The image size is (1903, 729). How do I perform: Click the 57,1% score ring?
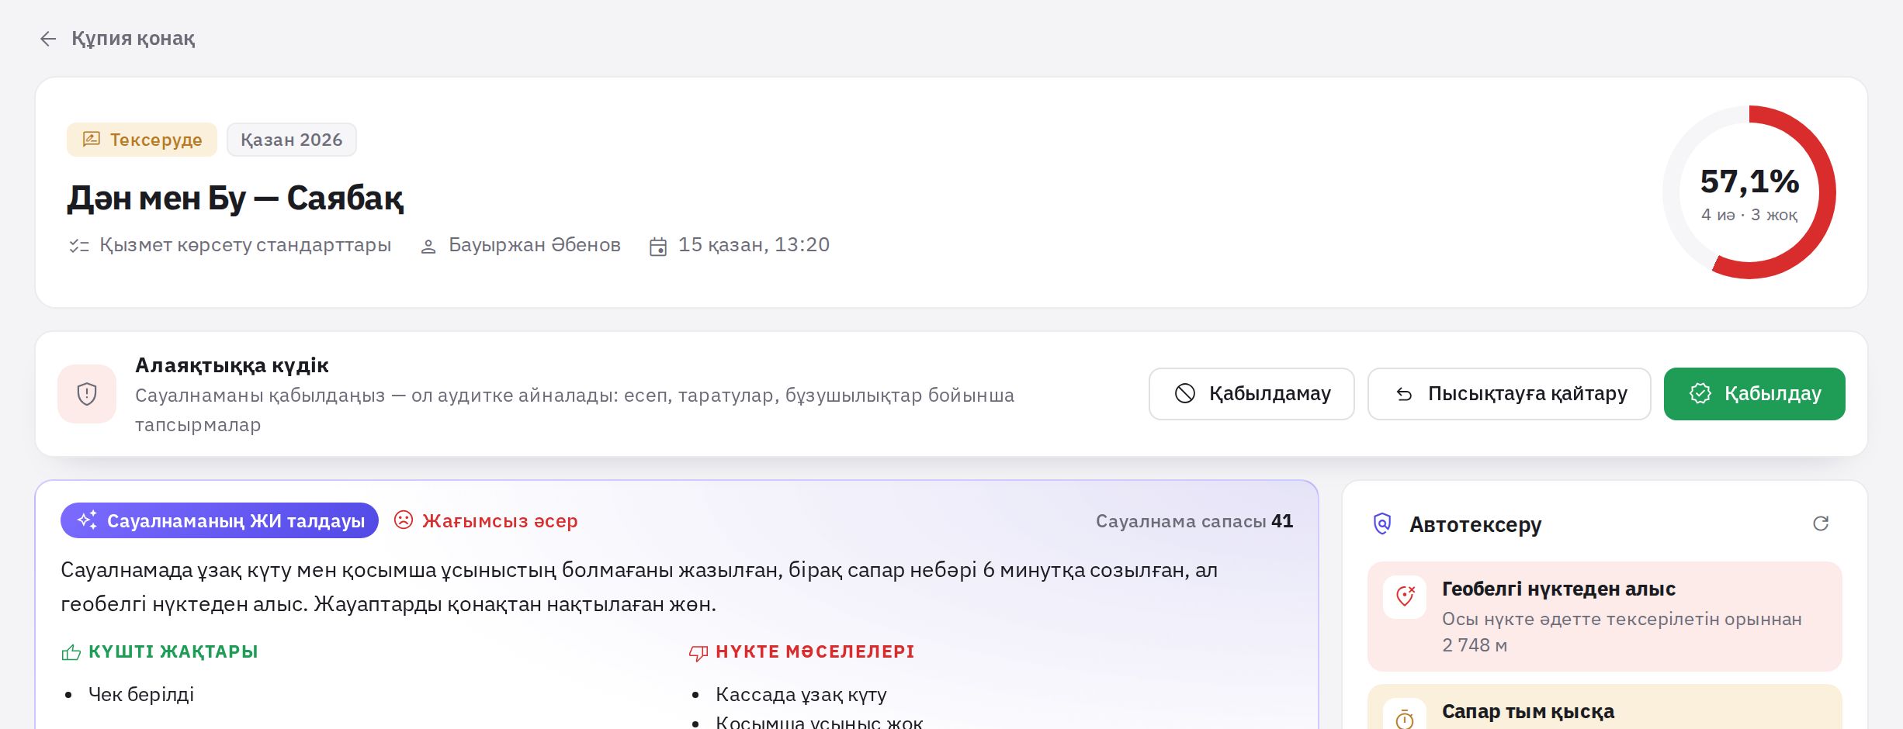pos(1749,192)
